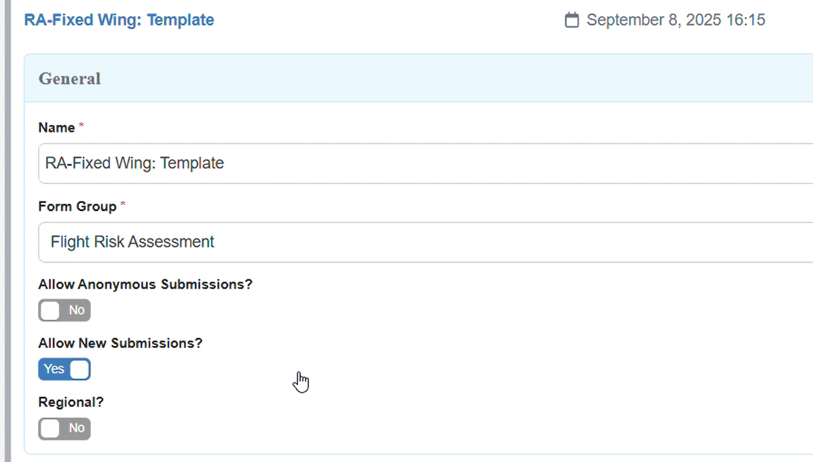The image size is (813, 462).
Task: Disable the Allow New Submissions toggle
Action: (64, 370)
